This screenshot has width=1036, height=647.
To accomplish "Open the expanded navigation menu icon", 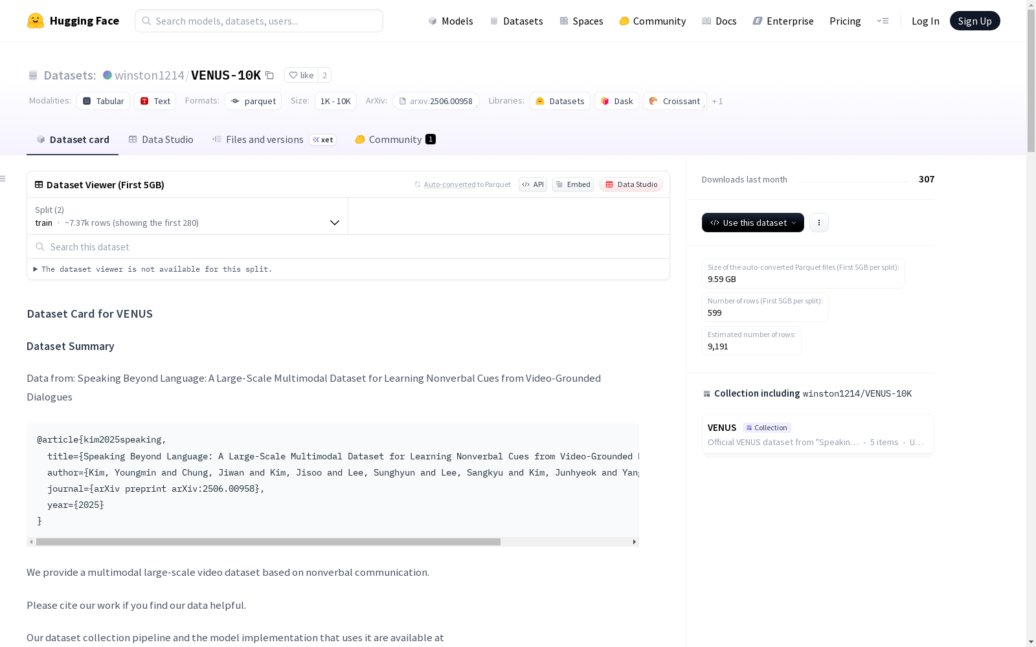I will [x=883, y=21].
